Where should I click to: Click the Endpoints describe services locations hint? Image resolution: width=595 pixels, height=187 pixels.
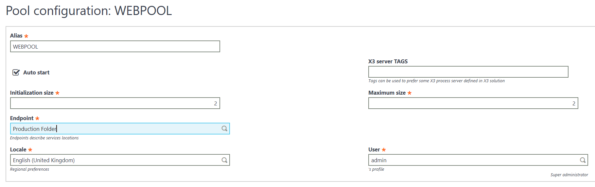[x=44, y=138]
